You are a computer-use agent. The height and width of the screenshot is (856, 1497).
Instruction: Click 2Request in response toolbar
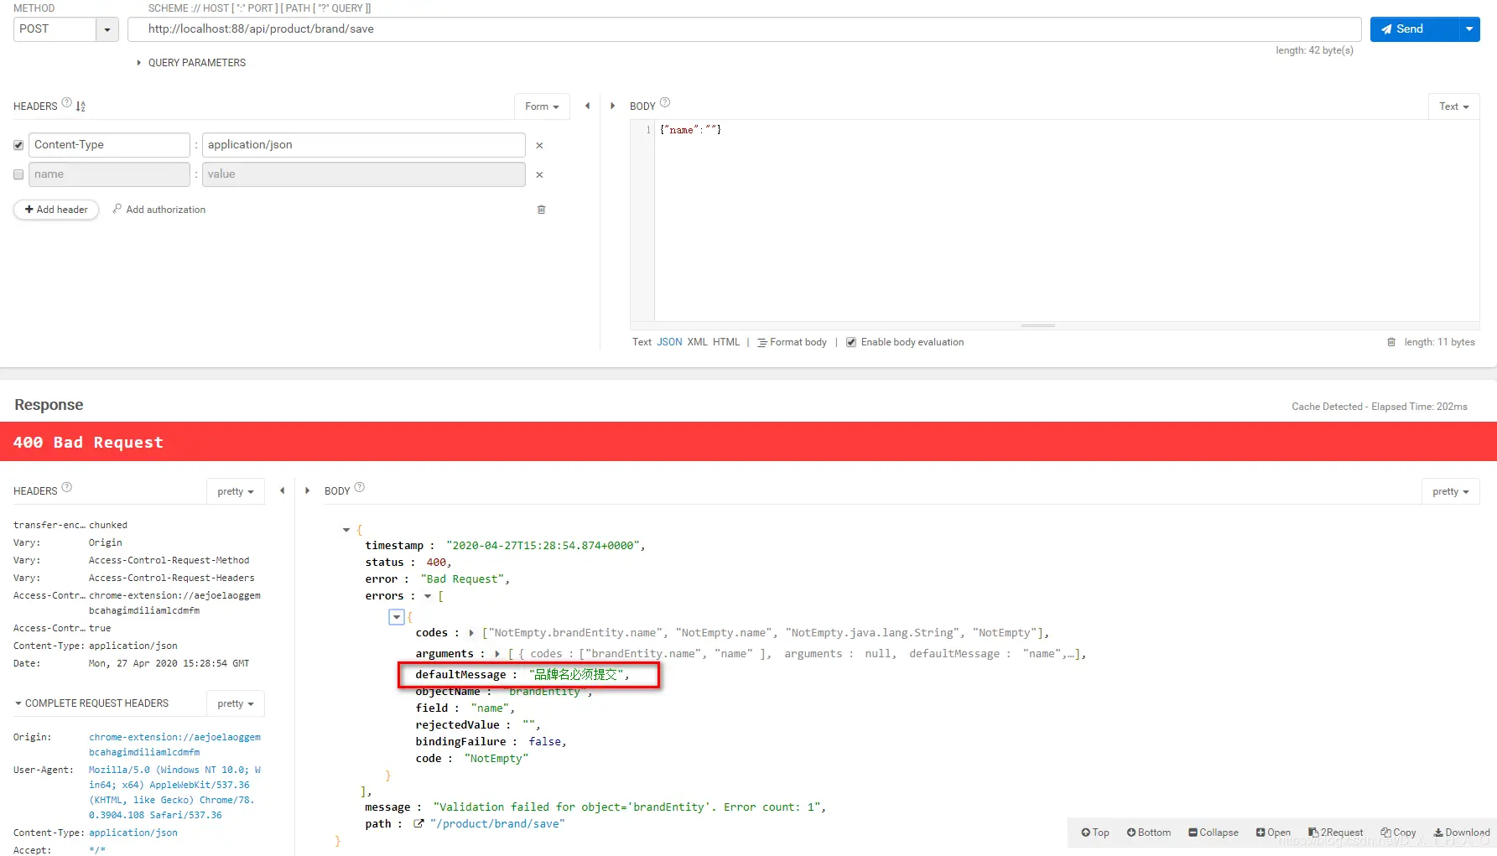(x=1336, y=833)
